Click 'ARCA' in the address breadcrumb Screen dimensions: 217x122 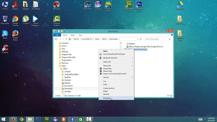pos(104,39)
